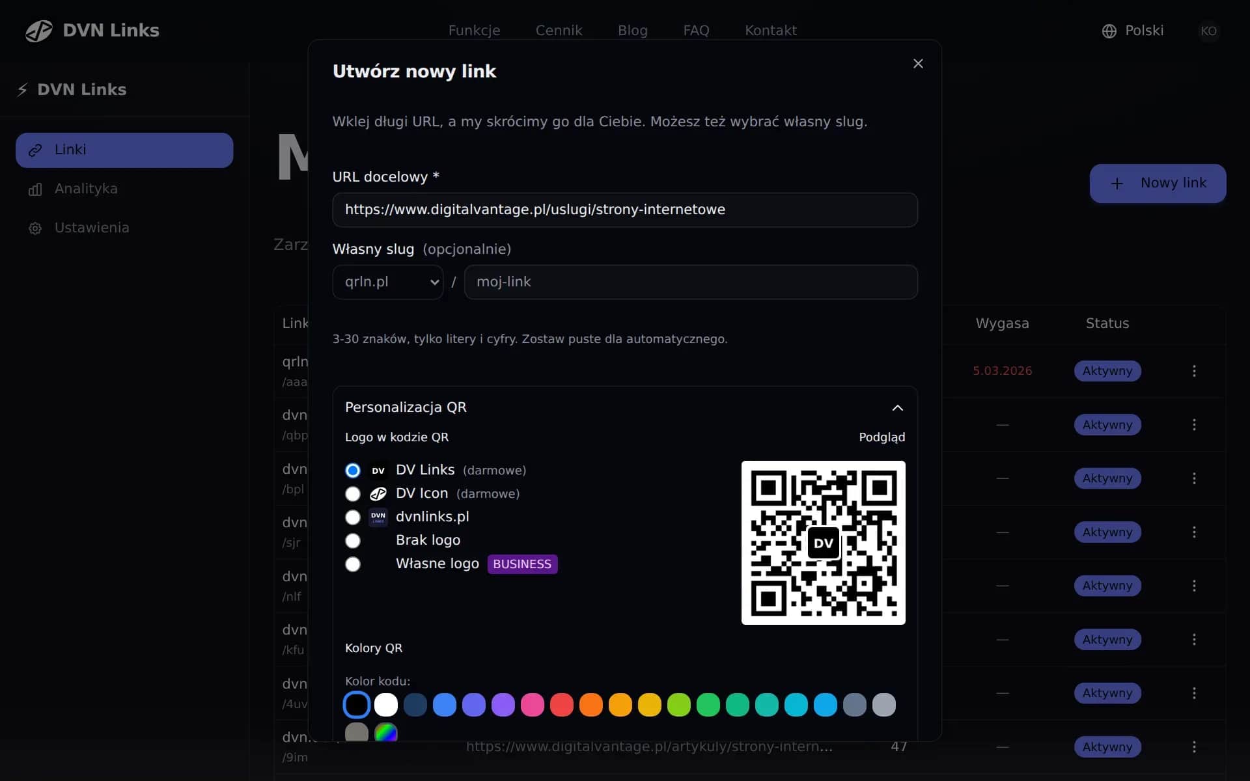Open the three-dot menu for the /sjr row
The image size is (1250, 781).
tap(1194, 532)
